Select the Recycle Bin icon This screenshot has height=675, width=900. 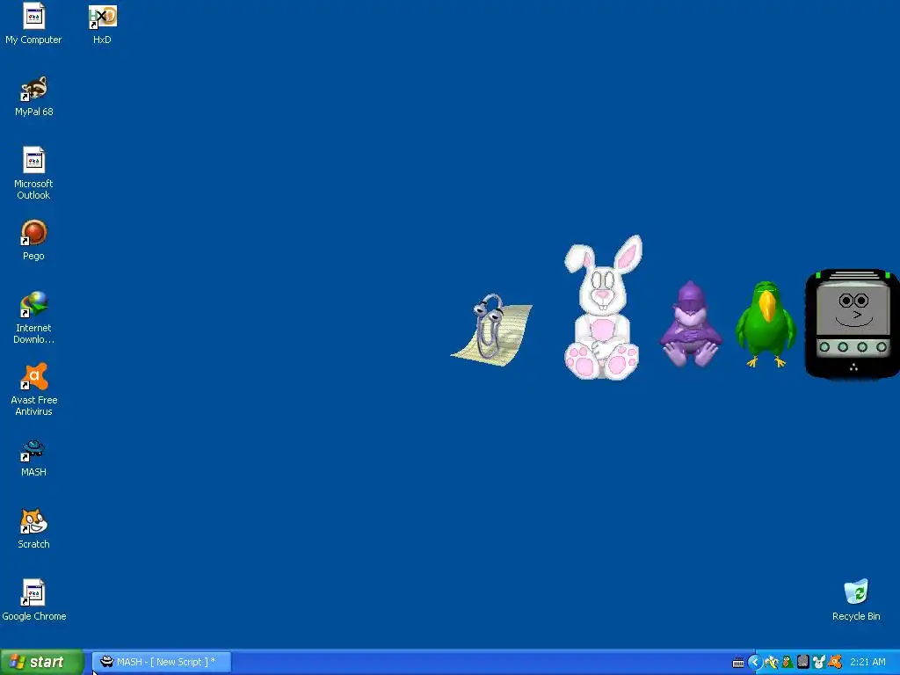pyautogui.click(x=856, y=600)
